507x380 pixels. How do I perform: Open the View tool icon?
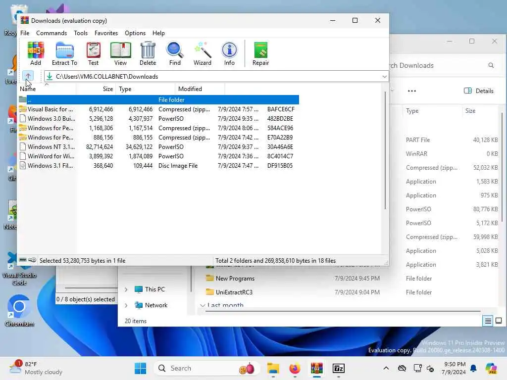tap(120, 53)
